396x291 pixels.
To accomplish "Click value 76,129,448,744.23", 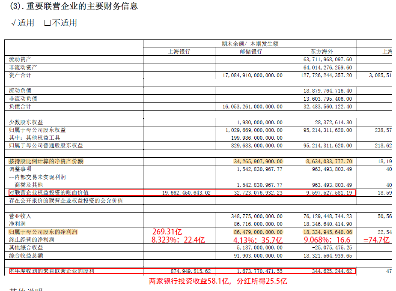I will click(328, 216).
